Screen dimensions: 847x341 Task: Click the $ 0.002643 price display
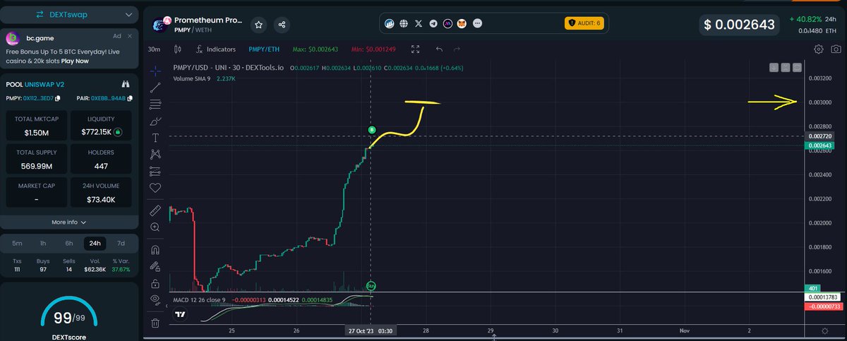coord(740,25)
